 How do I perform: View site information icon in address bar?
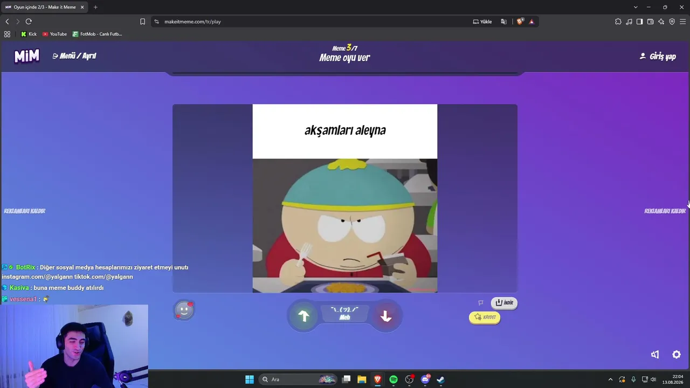pos(156,22)
